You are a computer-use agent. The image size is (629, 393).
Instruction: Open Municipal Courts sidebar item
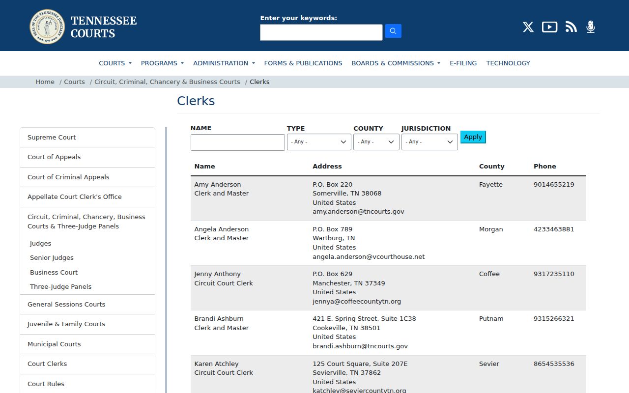point(87,344)
